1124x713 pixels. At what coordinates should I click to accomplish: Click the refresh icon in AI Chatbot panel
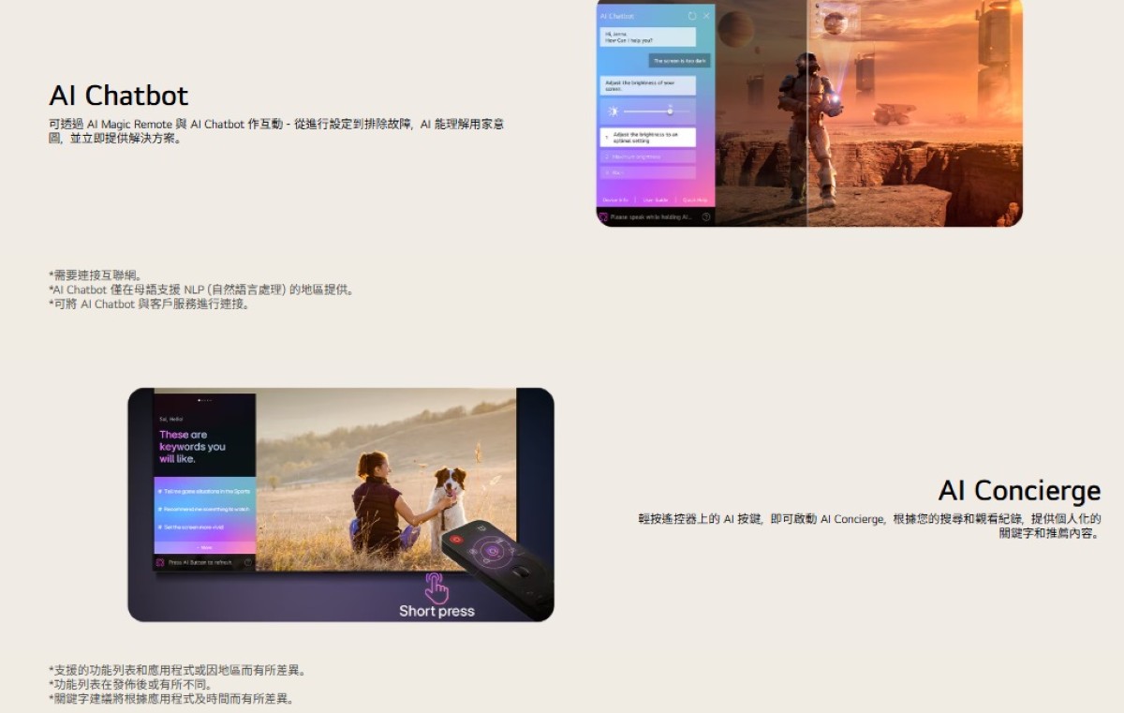pyautogui.click(x=692, y=16)
